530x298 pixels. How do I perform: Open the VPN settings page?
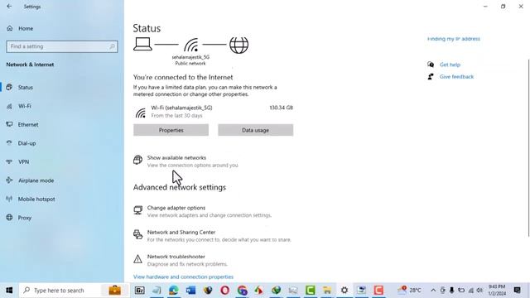23,162
